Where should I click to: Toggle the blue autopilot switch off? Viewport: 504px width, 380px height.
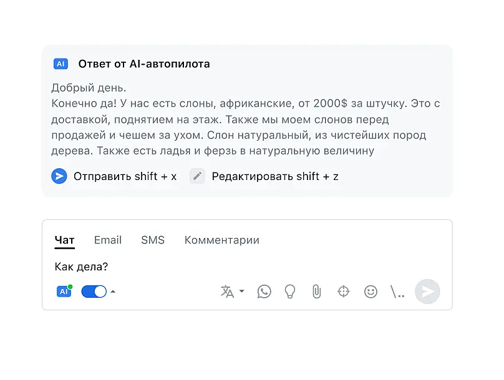(x=94, y=291)
